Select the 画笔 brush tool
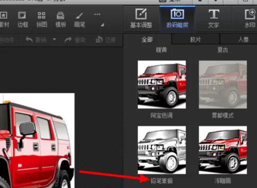 click(80, 19)
